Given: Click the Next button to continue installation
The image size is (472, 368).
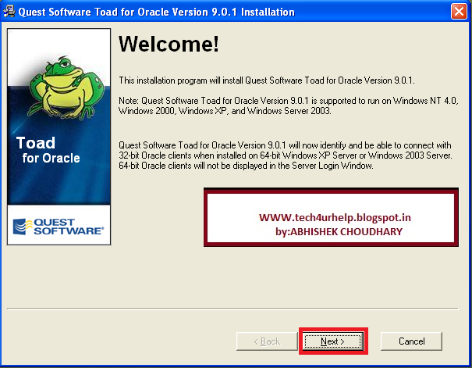Looking at the screenshot, I should (x=333, y=341).
